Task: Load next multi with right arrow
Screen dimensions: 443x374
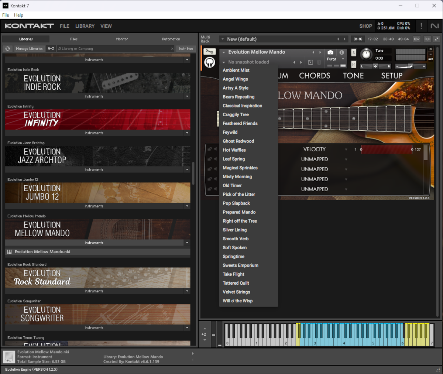Action: click(x=345, y=39)
